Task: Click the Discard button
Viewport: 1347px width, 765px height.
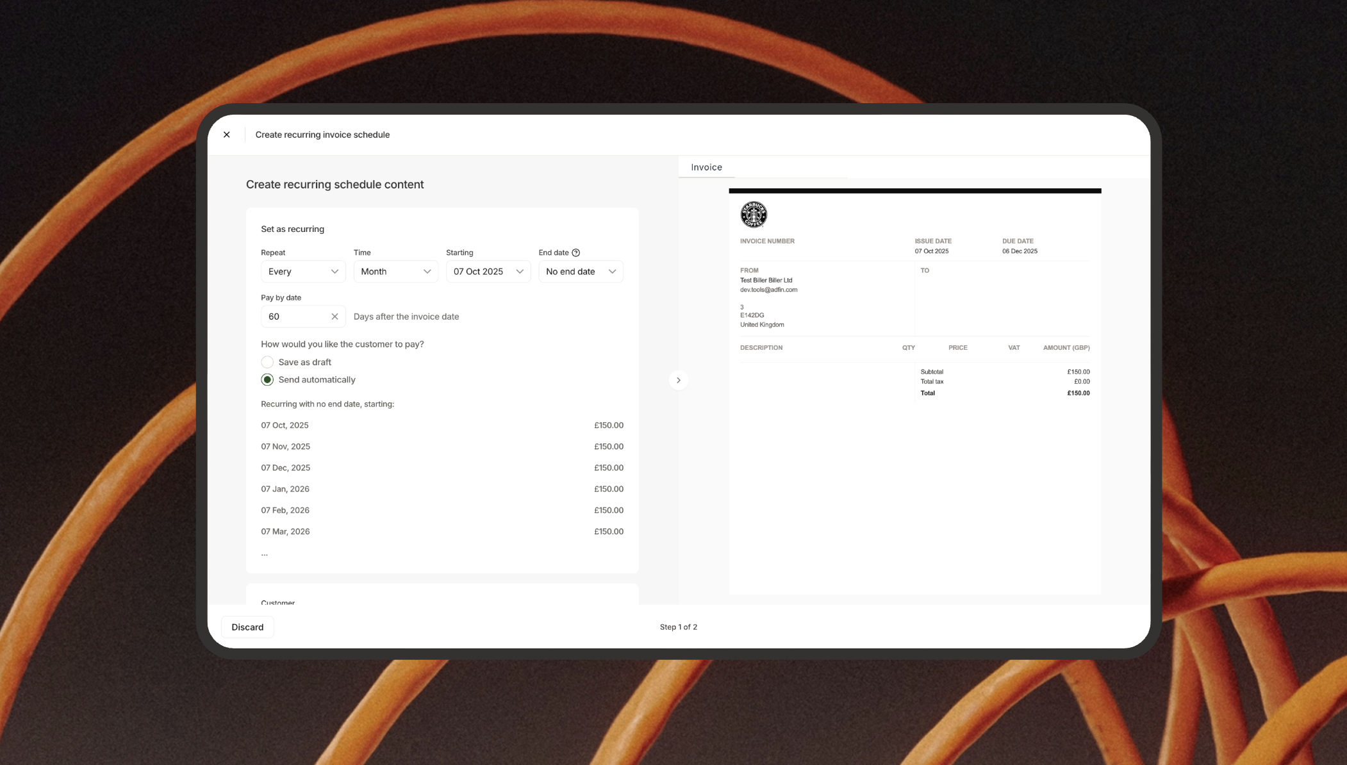Action: tap(247, 627)
